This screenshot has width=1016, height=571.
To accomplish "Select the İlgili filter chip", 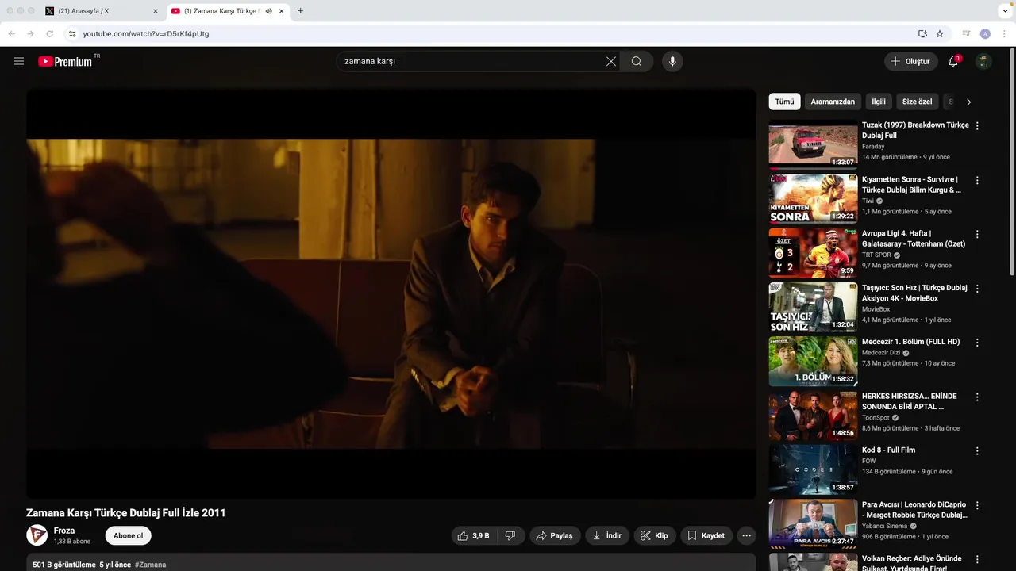I will tap(879, 102).
